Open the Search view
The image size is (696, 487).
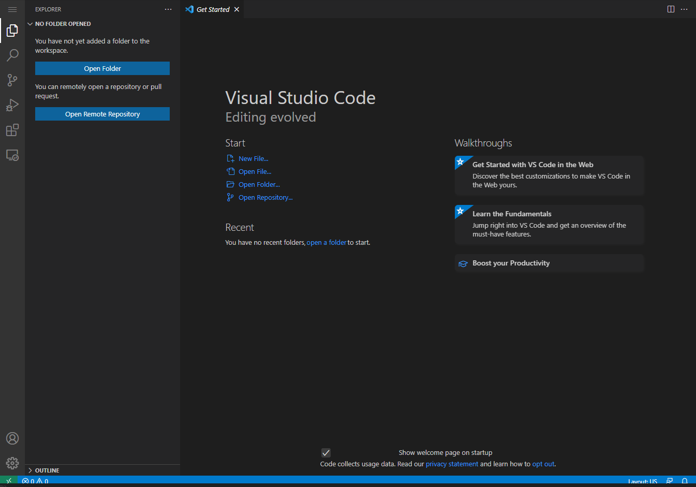click(12, 55)
